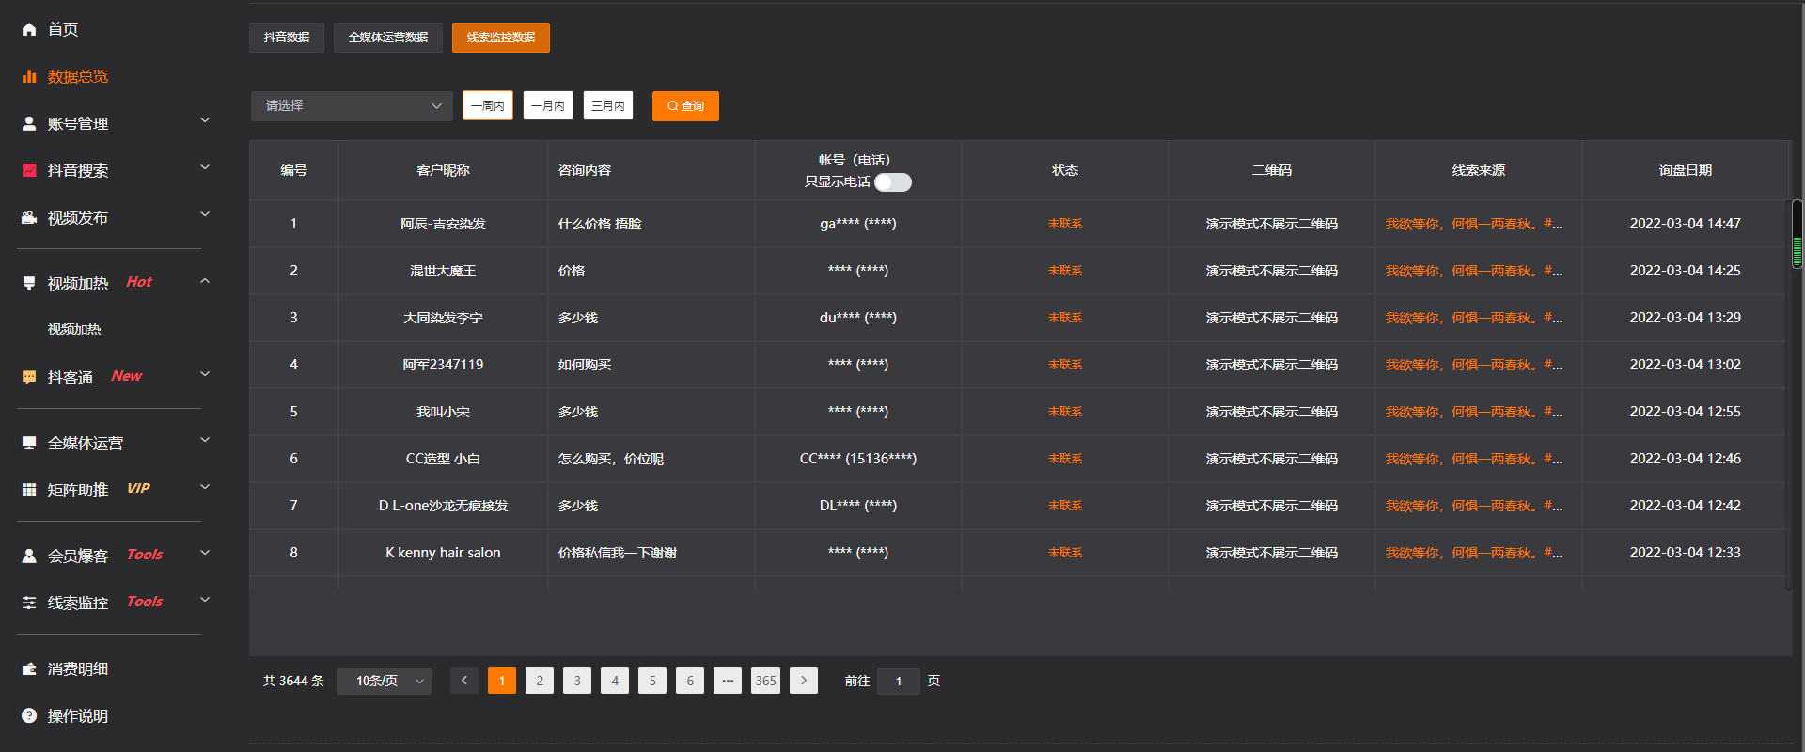The height and width of the screenshot is (752, 1805).
Task: Expand the 抖客通 menu chevron
Action: pos(205,374)
